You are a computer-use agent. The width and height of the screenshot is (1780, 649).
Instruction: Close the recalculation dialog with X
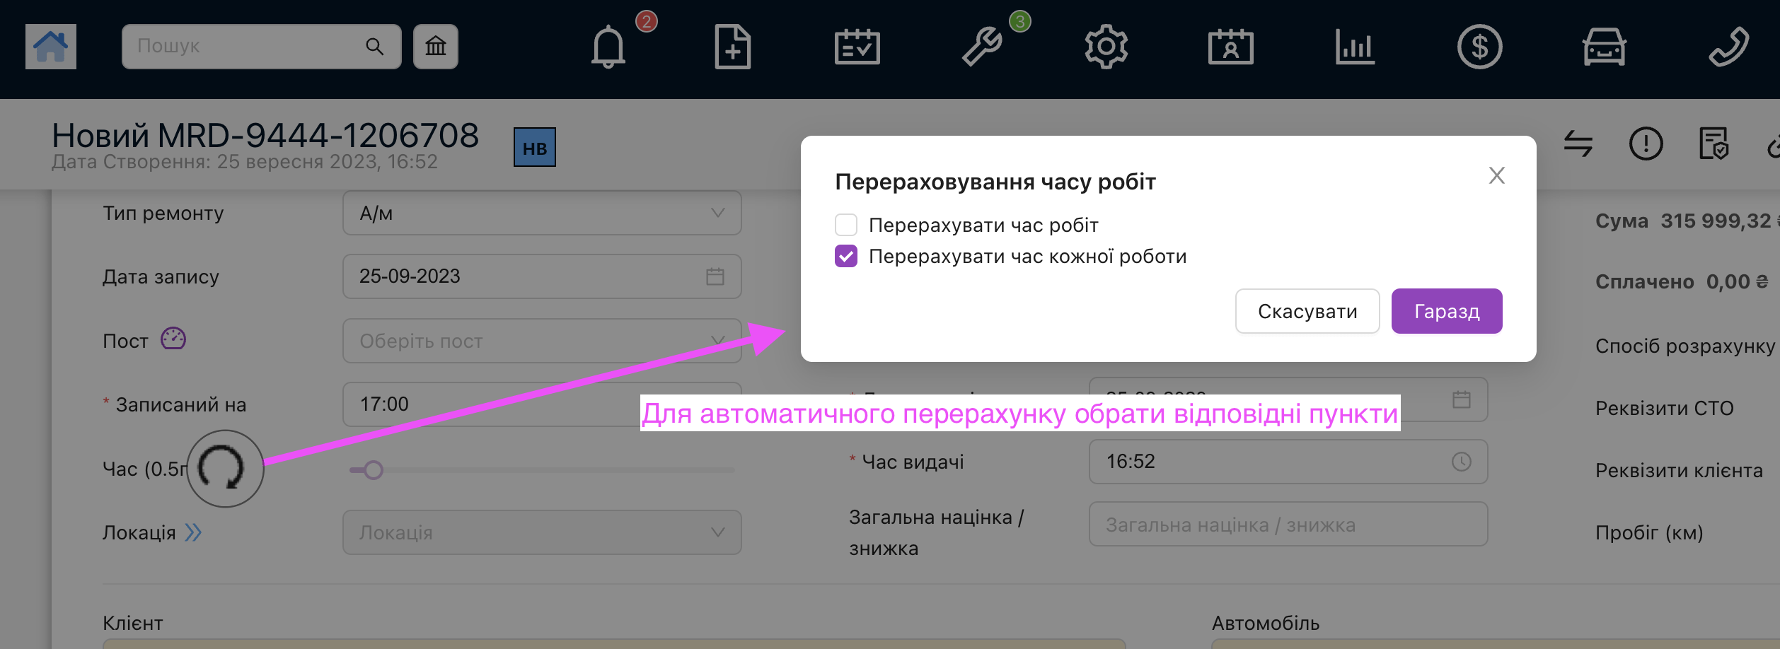1496,175
